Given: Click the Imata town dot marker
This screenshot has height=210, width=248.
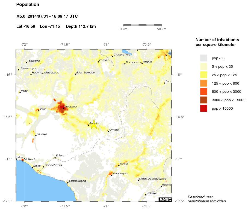Looking at the screenshot, I should 98,62.
